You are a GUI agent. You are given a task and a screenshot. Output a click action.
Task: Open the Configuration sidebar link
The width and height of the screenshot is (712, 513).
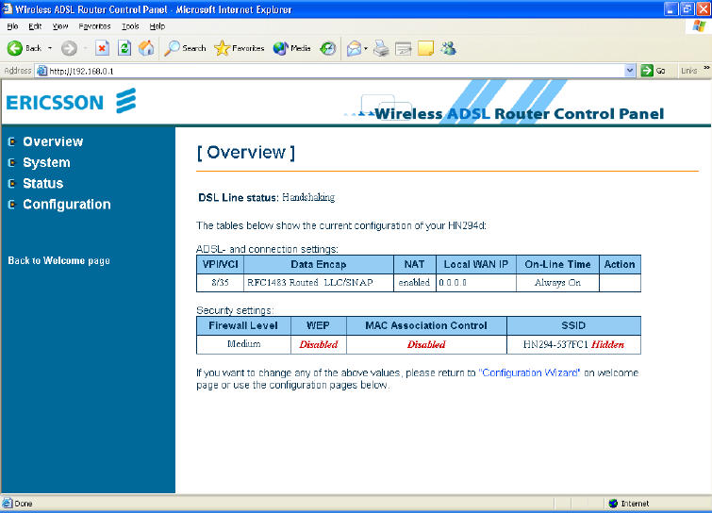click(67, 205)
